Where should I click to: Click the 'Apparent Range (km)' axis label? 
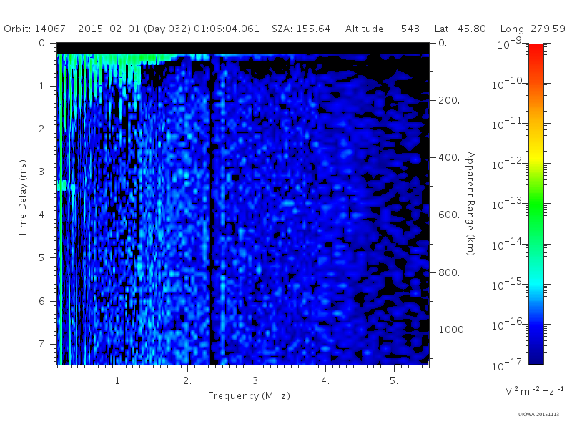tap(470, 204)
